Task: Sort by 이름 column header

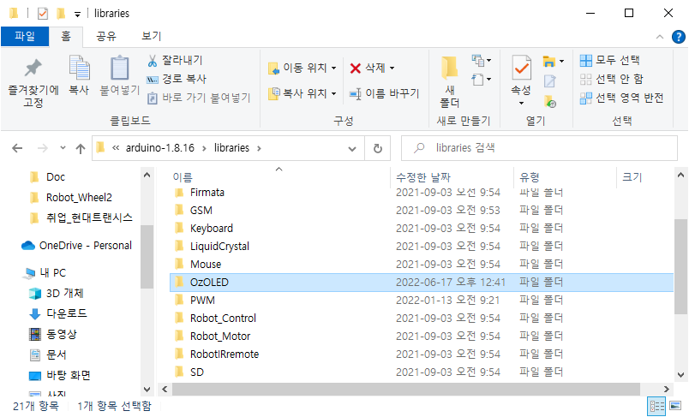Action: (183, 177)
